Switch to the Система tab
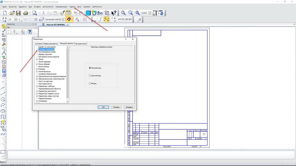296x166 pixels. [38, 44]
